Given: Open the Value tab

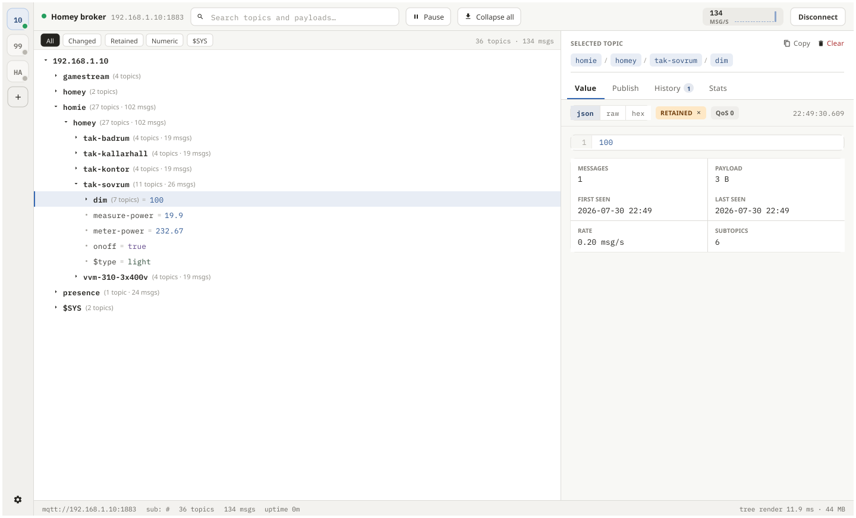Looking at the screenshot, I should pos(585,88).
